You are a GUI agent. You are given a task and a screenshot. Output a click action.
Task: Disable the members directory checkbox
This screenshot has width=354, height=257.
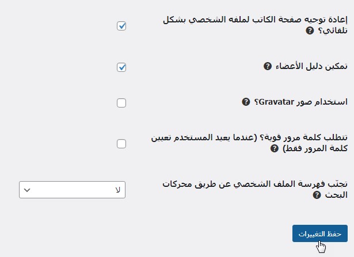[x=121, y=67]
